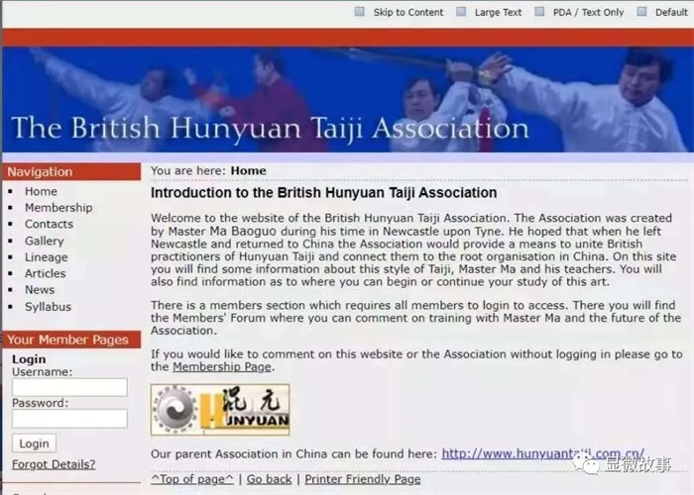Choose the Default display option
This screenshot has height=495, width=694.
click(x=671, y=12)
